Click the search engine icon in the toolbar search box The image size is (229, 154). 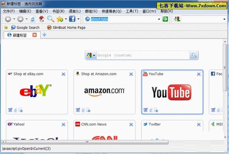pyautogui.click(x=177, y=19)
